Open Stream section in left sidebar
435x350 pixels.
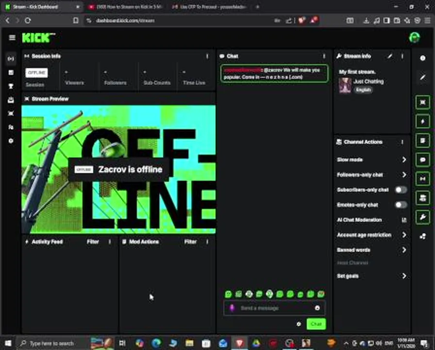point(11,59)
